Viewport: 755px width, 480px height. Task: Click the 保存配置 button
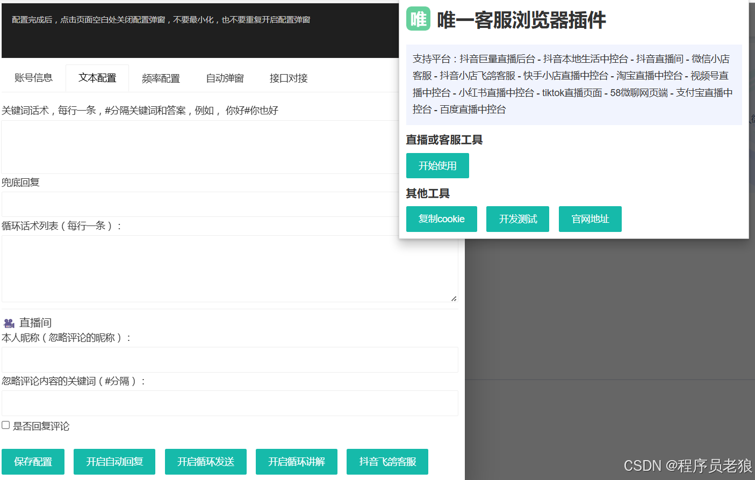point(33,462)
